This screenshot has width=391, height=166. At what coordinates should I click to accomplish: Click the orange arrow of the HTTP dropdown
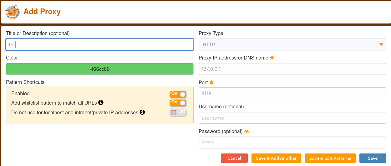pyautogui.click(x=381, y=44)
